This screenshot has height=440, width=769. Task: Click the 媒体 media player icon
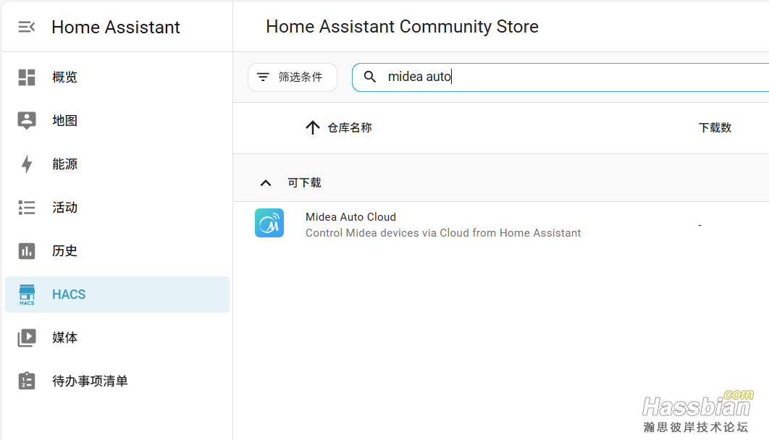pos(27,338)
